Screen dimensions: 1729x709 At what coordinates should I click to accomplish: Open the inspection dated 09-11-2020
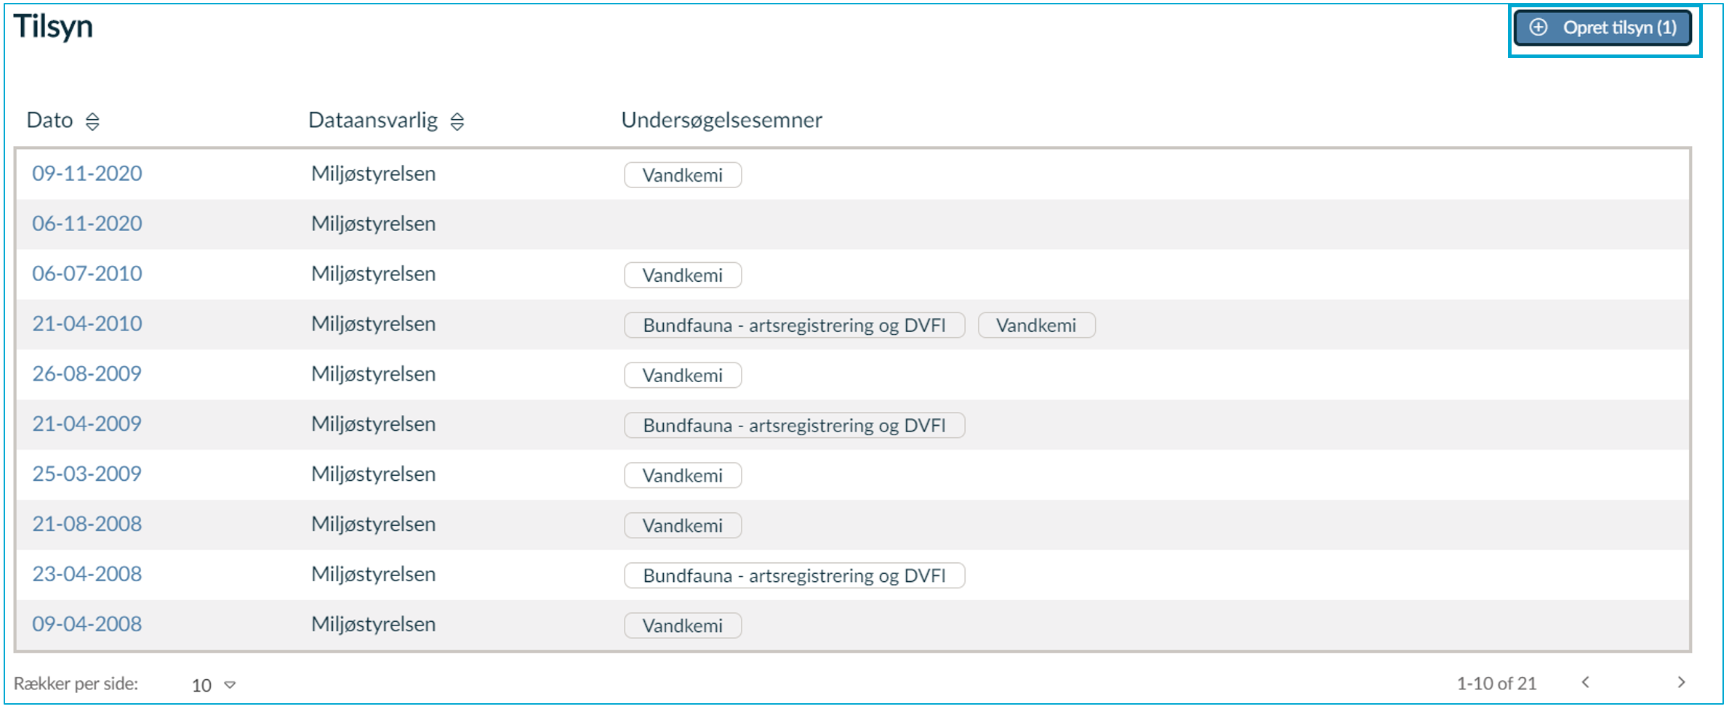point(87,174)
